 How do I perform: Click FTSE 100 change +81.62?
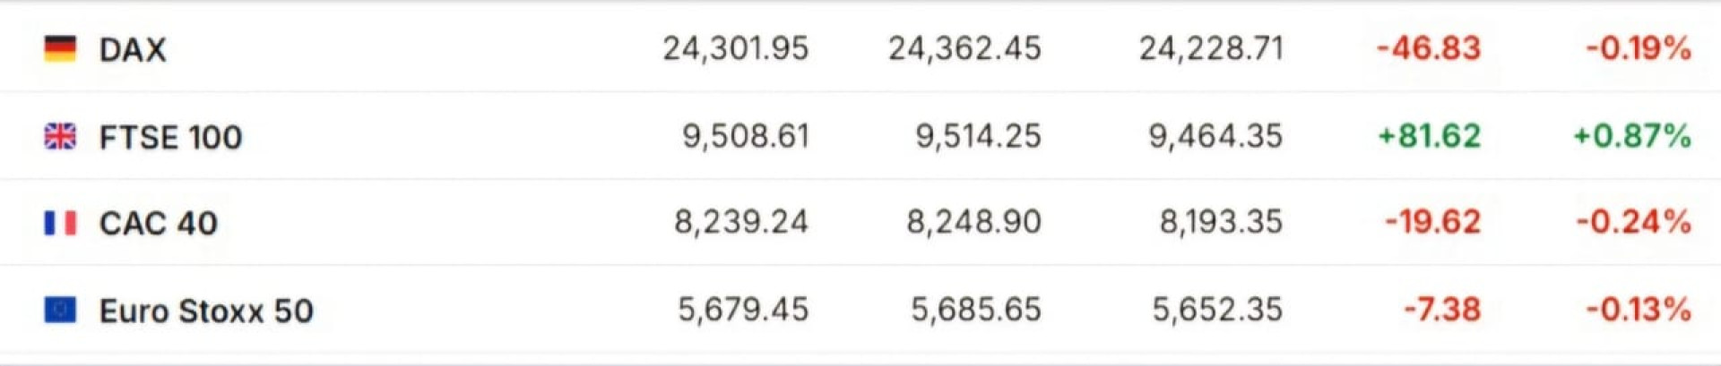tap(1429, 136)
